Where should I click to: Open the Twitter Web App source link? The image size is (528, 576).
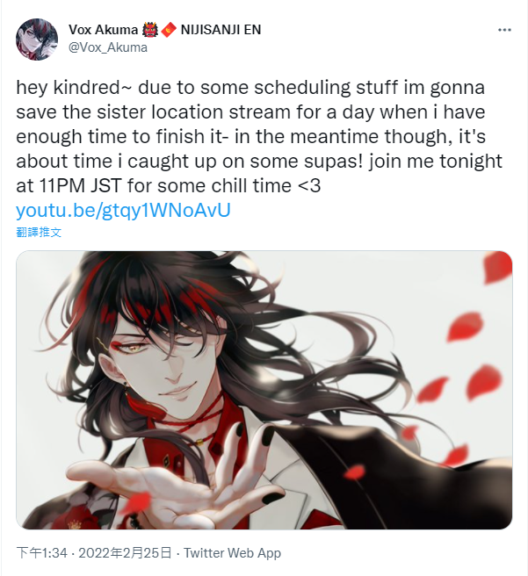pos(232,553)
